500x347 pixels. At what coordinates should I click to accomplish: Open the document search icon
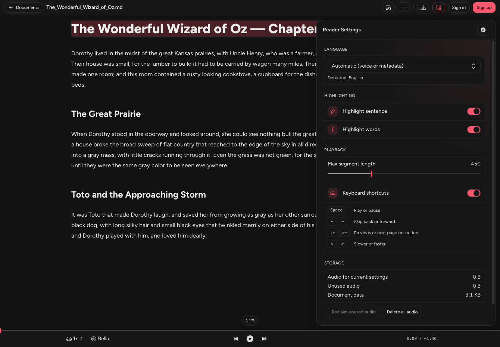click(x=388, y=7)
